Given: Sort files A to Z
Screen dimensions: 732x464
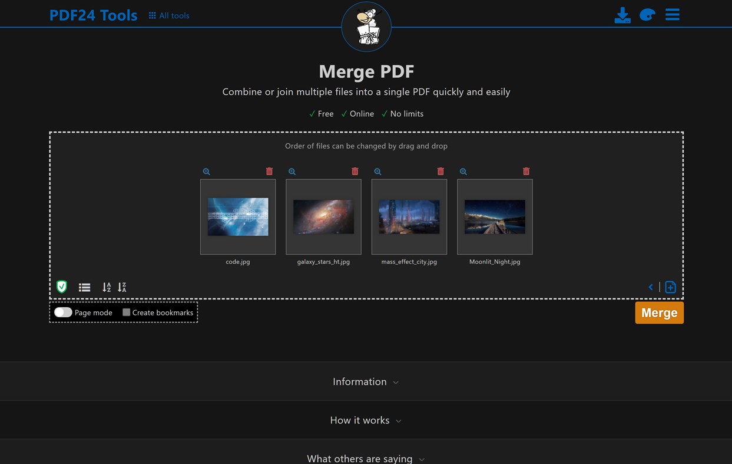Looking at the screenshot, I should [106, 287].
